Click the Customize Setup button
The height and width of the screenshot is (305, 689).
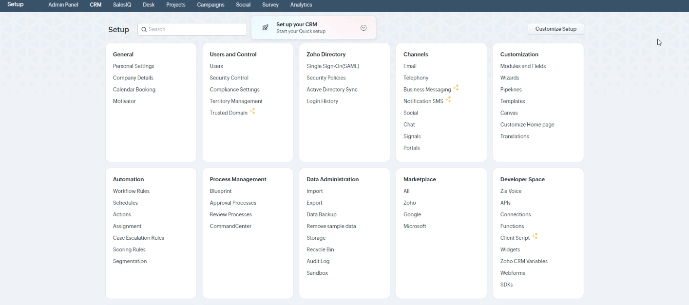[555, 28]
